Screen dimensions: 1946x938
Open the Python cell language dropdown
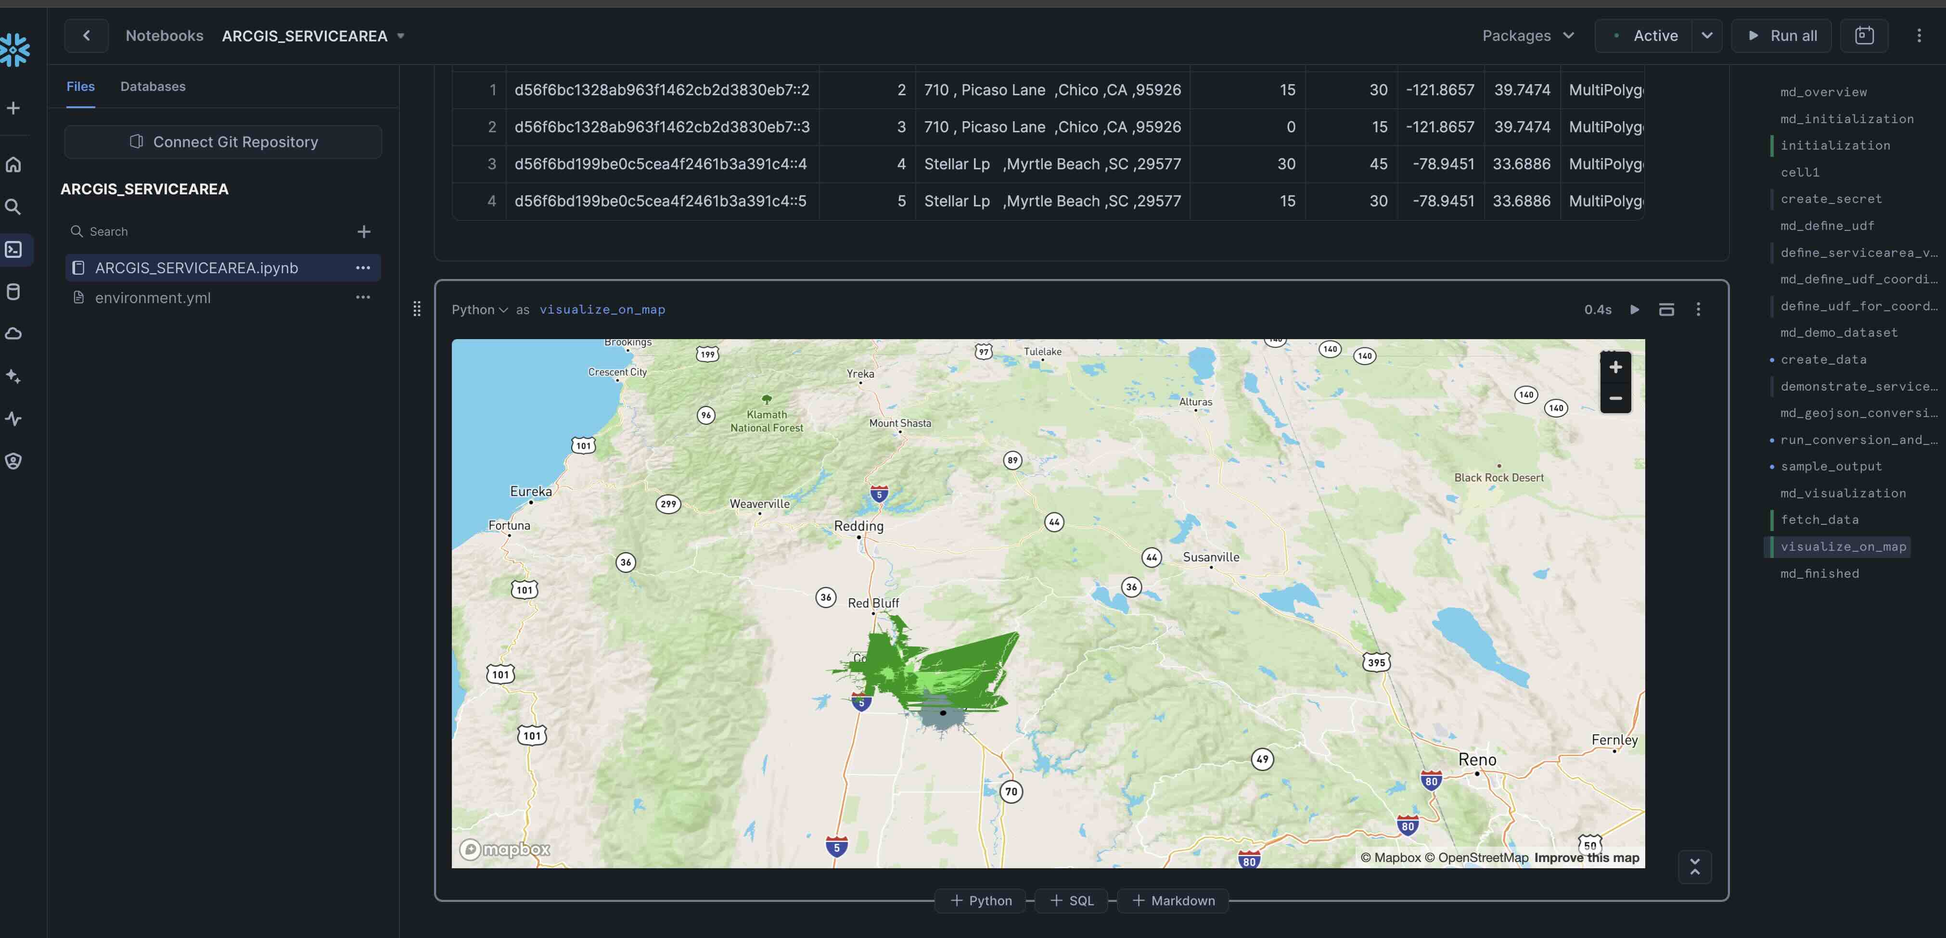click(x=479, y=310)
